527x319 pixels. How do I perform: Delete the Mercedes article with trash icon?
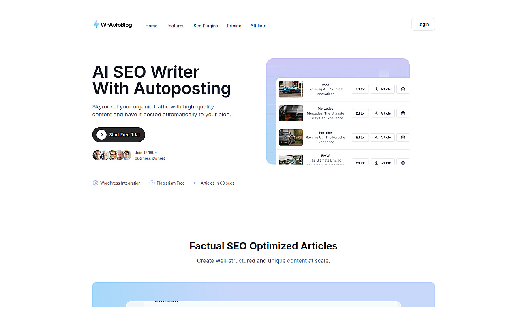(403, 113)
